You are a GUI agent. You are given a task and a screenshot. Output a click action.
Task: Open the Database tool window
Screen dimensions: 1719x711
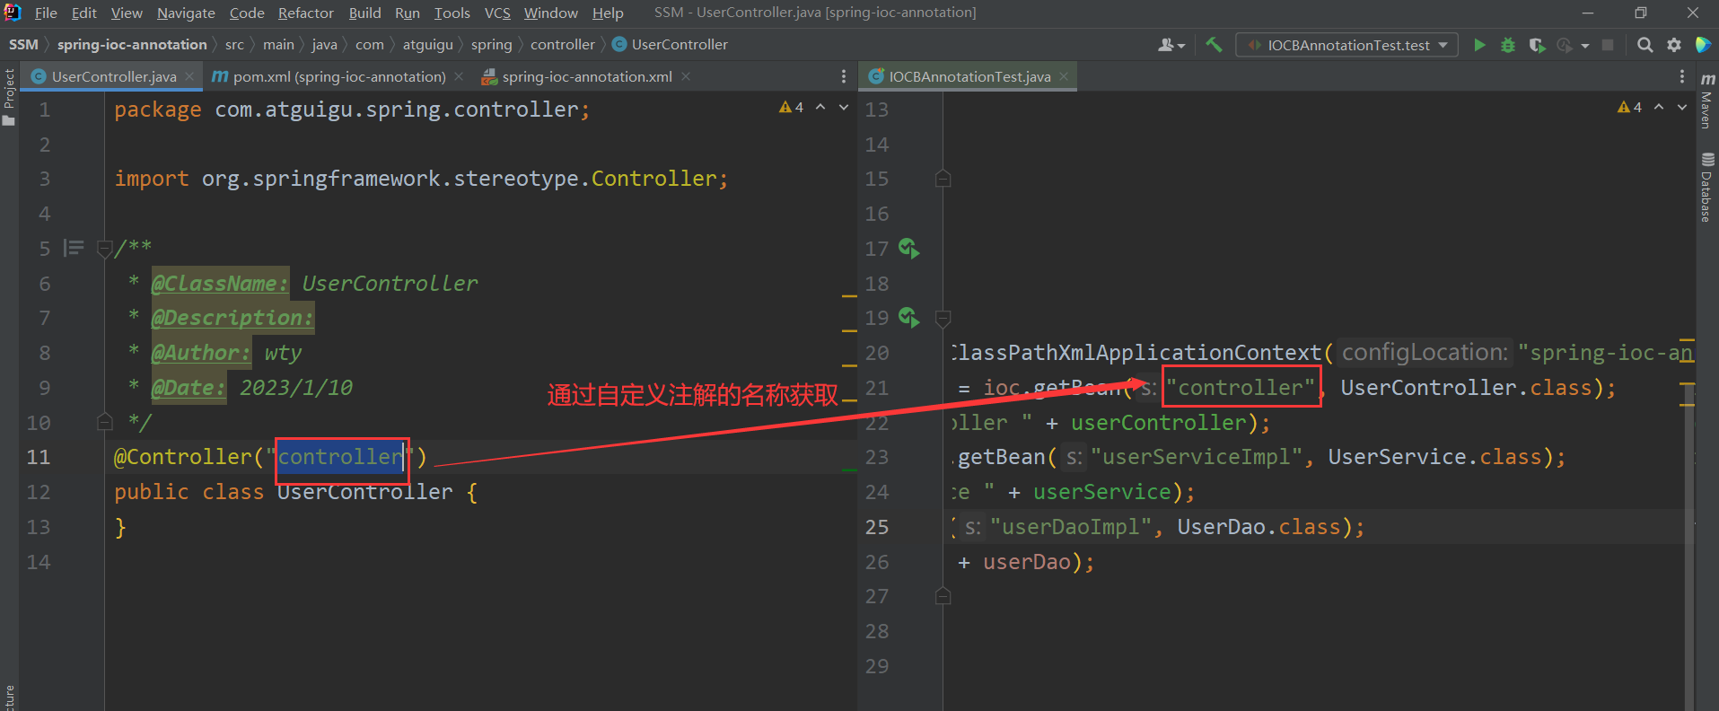tap(1707, 187)
